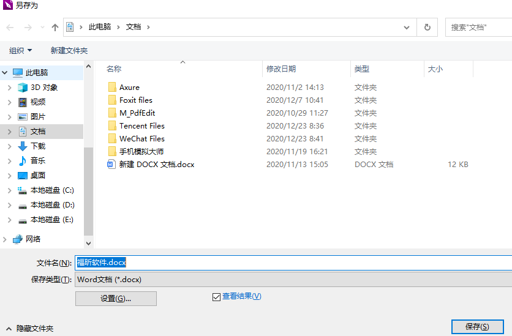512x336 pixels.
Task: Select the 文档 icon in sidebar
Action: [x=23, y=132]
